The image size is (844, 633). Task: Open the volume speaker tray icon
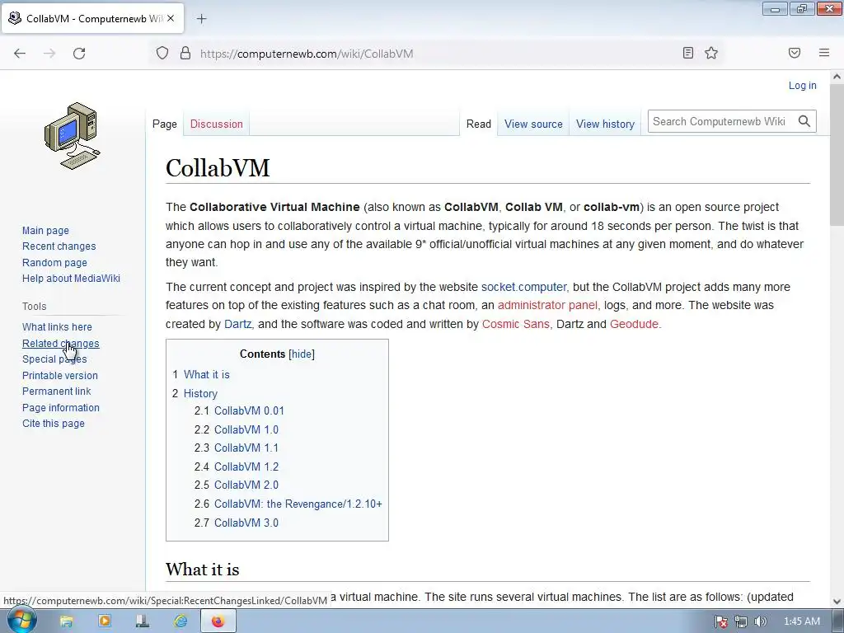pyautogui.click(x=760, y=621)
